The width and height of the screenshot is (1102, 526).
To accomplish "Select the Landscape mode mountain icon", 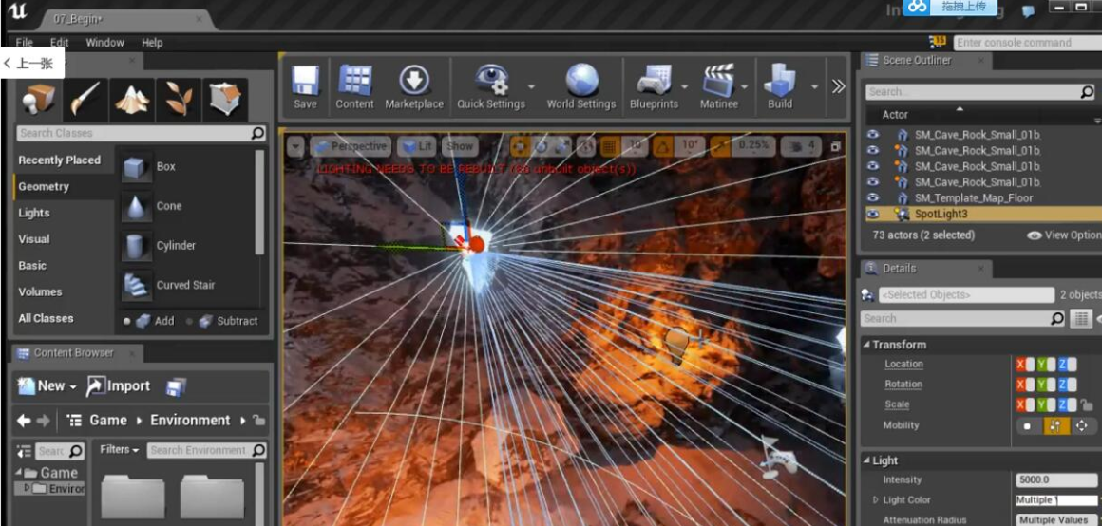I will [x=132, y=98].
